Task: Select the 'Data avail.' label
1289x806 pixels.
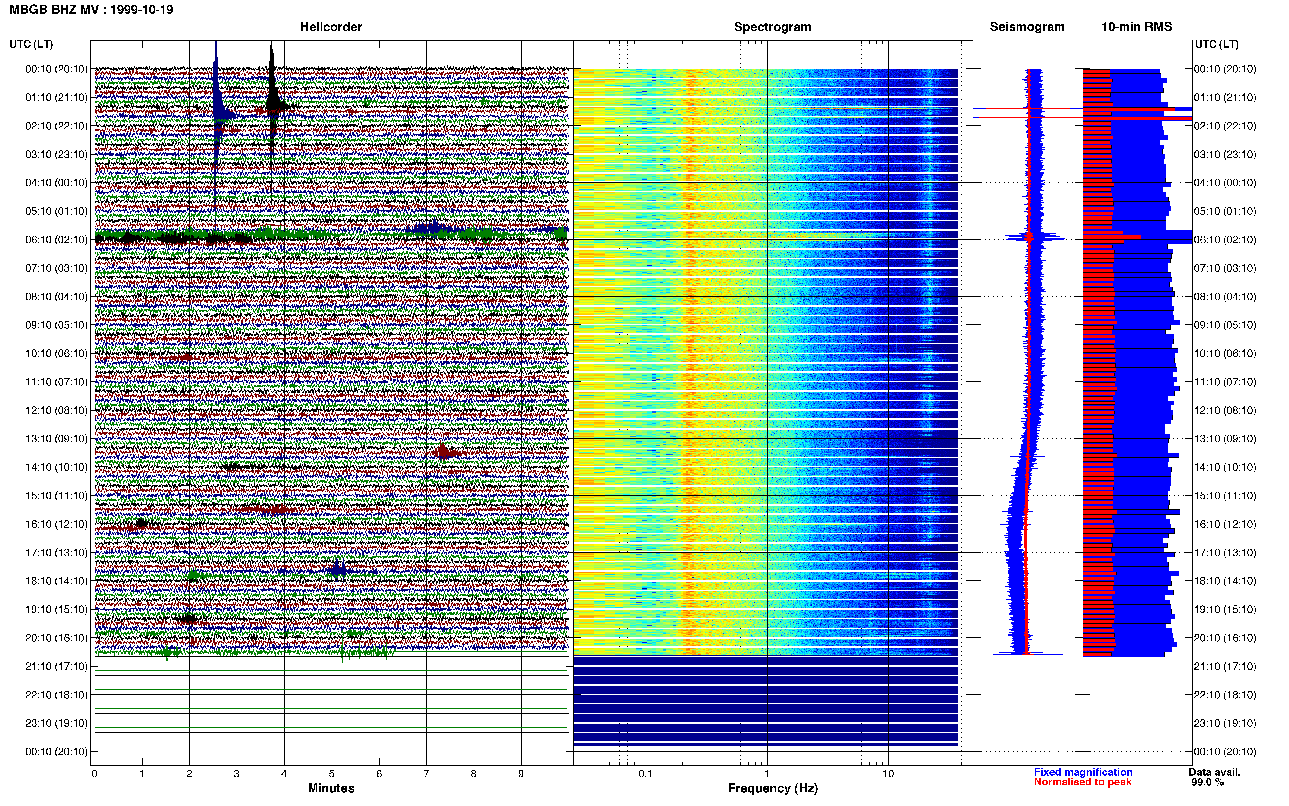Action: click(x=1214, y=772)
